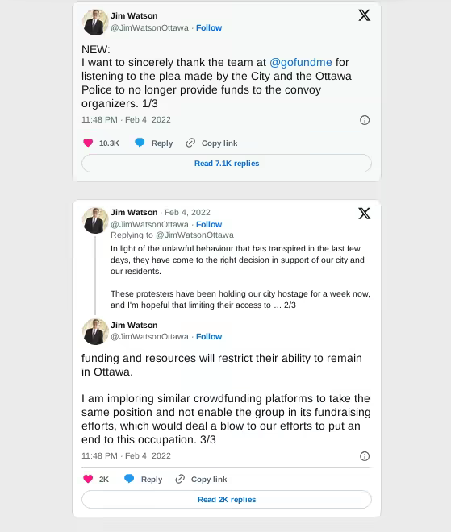Open Read 7.1K replies
The height and width of the screenshot is (532, 451).
coord(227,163)
